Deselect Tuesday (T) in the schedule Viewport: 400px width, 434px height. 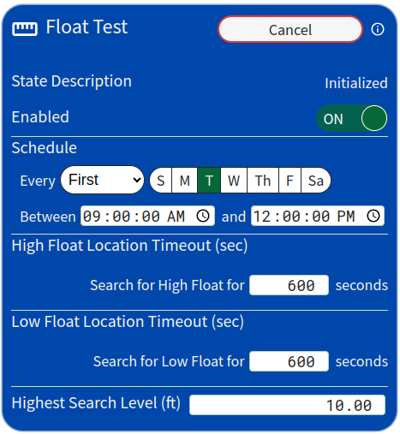click(x=209, y=181)
